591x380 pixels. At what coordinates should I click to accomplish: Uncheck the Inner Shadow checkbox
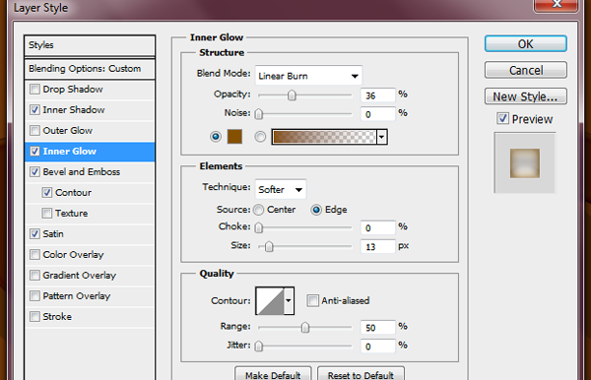34,110
